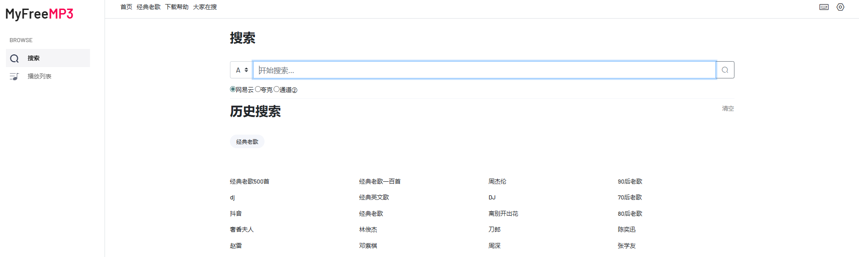Click the 经典老歌 history tag
The width and height of the screenshot is (859, 257).
(247, 142)
